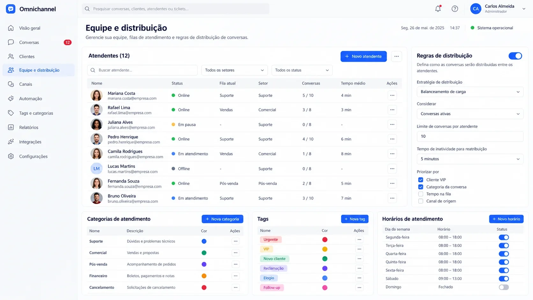Toggle Segunda-feira schedule status
Viewport: 533px width, 300px height.
pos(504,237)
